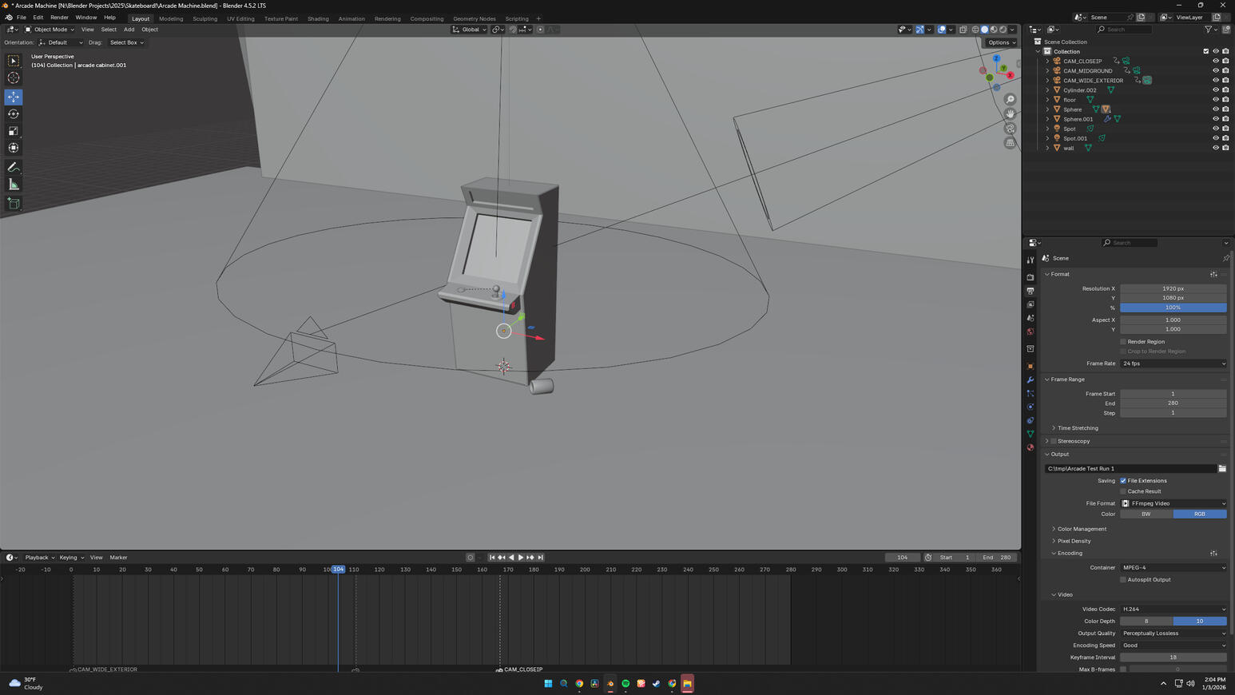Open the viewport Options button
The width and height of the screenshot is (1235, 695).
(1001, 42)
